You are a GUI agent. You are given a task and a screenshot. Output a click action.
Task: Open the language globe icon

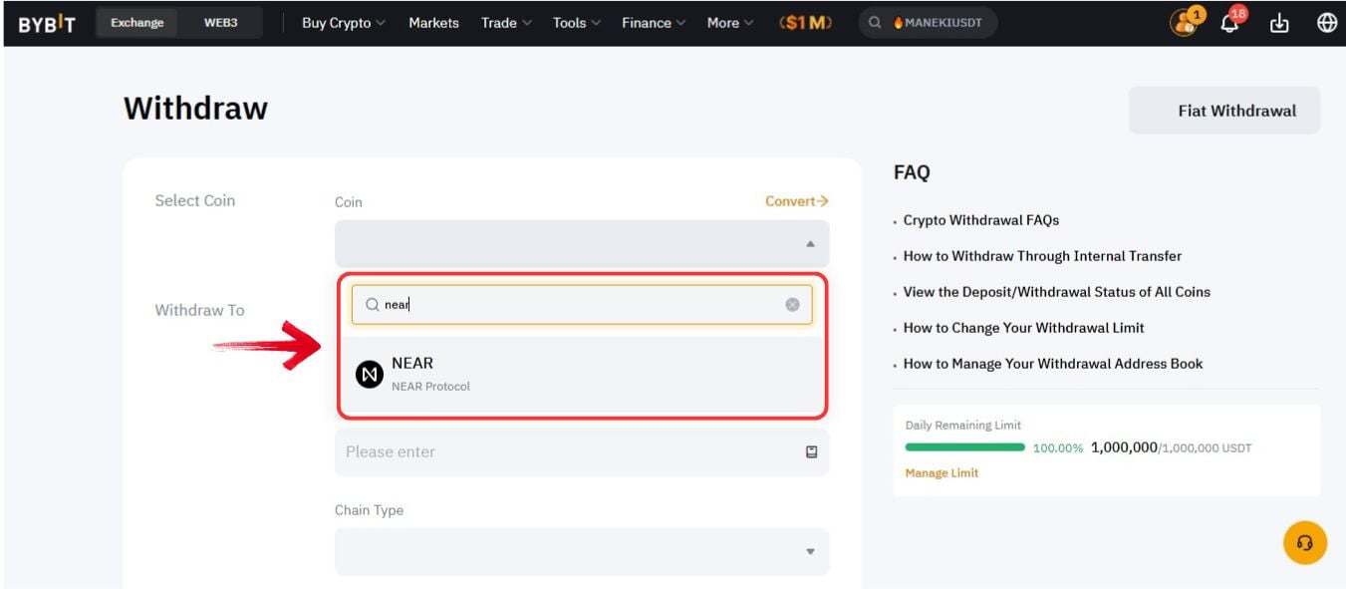click(x=1327, y=23)
